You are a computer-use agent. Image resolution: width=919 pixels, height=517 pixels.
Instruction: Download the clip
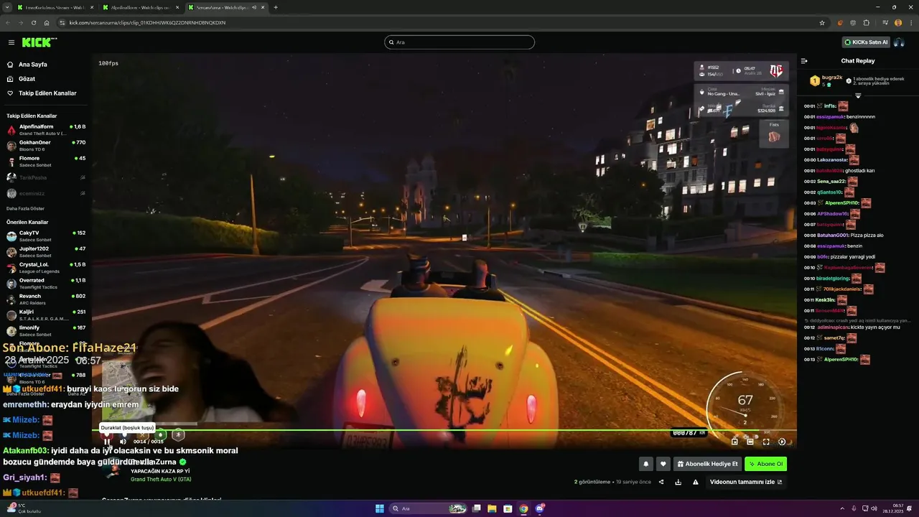[x=678, y=482]
